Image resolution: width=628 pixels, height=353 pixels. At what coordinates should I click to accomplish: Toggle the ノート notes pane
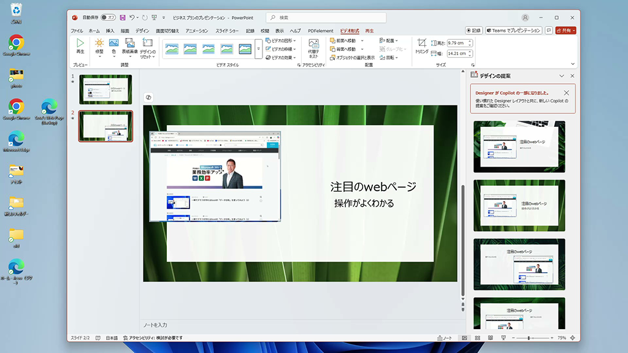(x=445, y=338)
